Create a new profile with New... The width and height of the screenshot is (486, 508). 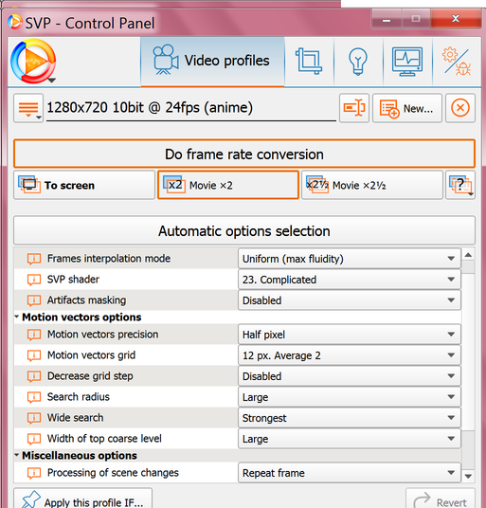point(407,108)
